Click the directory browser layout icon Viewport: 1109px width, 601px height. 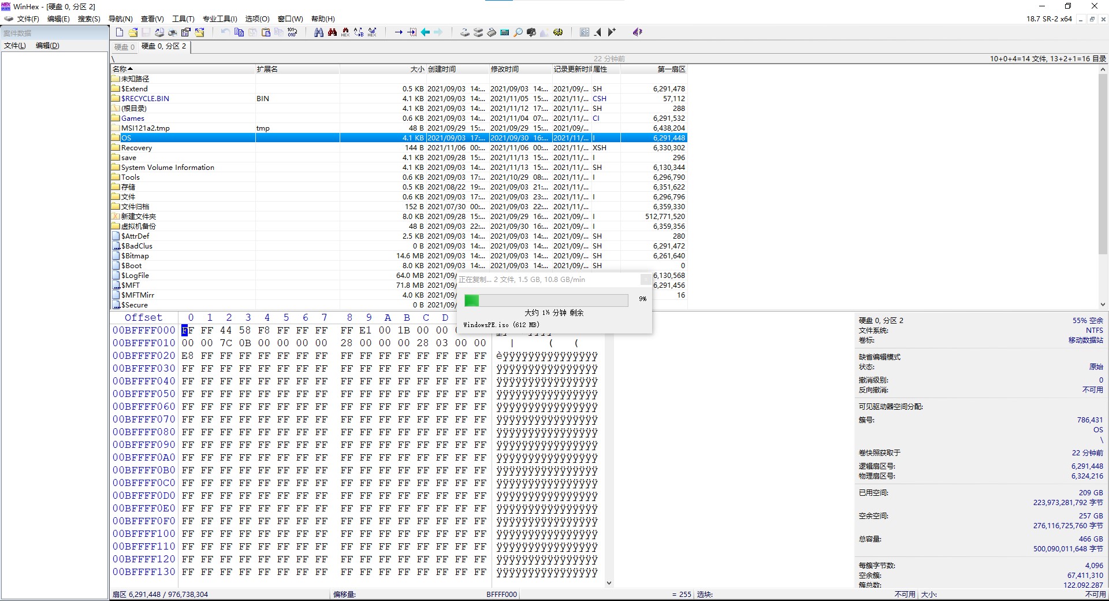(x=585, y=32)
